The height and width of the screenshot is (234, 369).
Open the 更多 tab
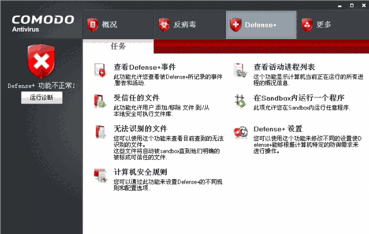(333, 25)
